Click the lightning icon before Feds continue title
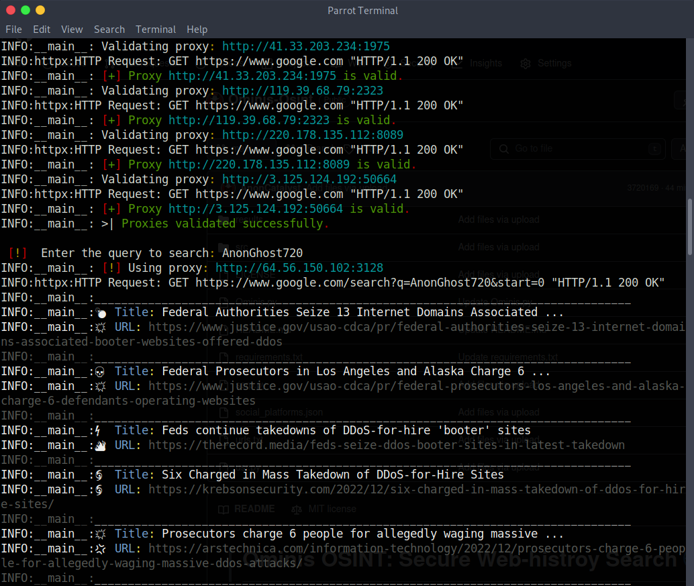This screenshot has height=586, width=694. point(98,430)
